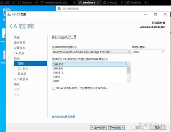The width and height of the screenshot is (171, 132).
Task: Go to the Role Services (角色服务) step
Action: [19, 43]
